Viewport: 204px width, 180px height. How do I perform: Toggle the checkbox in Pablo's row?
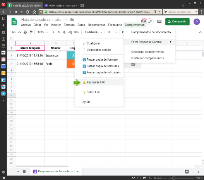pyautogui.click(x=133, y=64)
